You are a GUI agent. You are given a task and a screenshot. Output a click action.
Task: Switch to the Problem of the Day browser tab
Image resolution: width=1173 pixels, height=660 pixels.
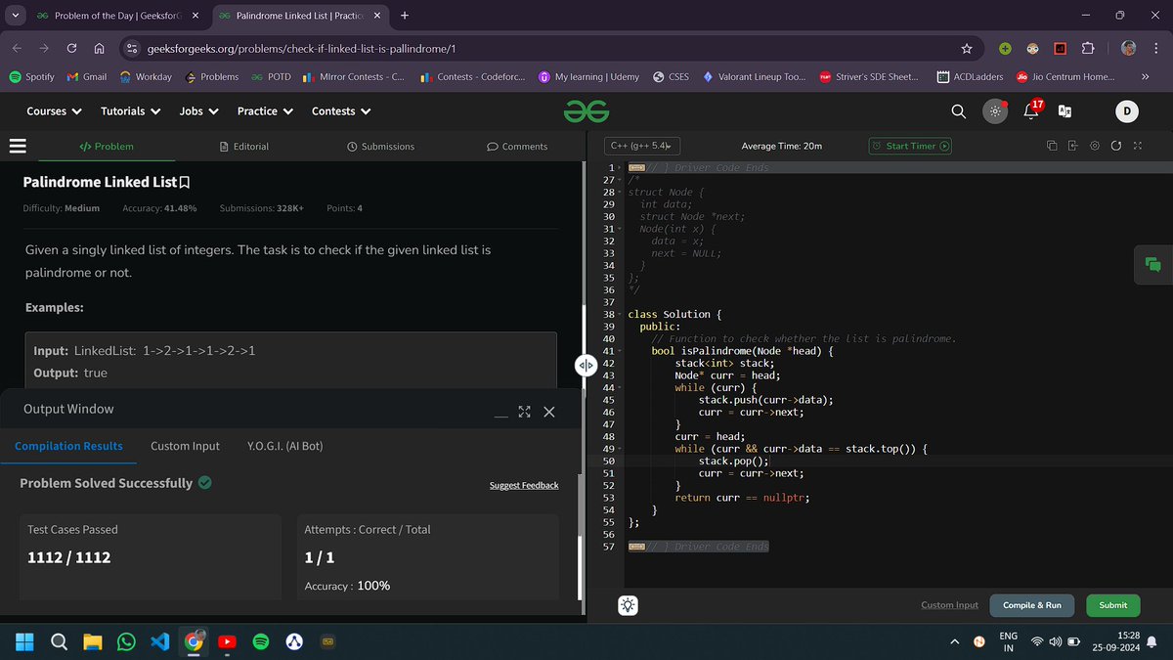tap(115, 16)
